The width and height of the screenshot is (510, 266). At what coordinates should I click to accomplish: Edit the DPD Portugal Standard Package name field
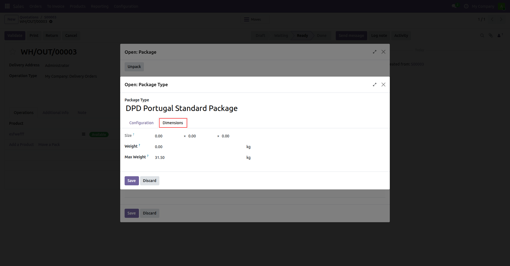255,108
